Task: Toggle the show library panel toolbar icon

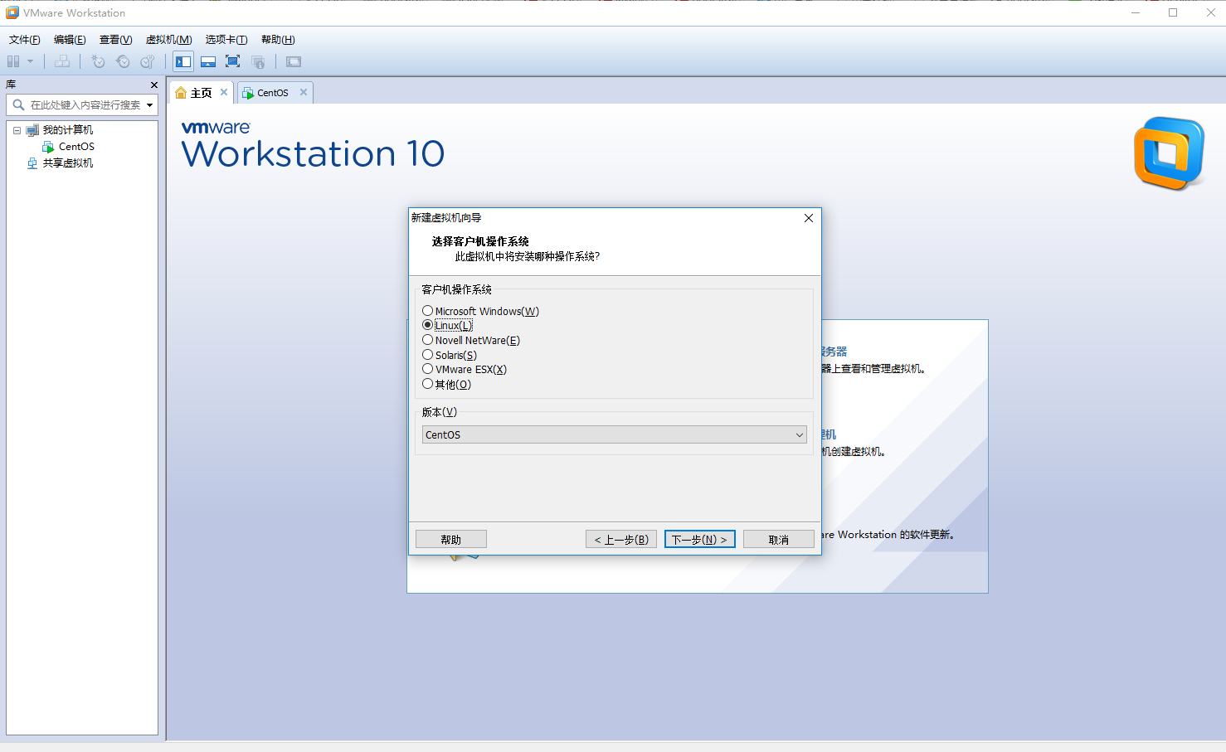Action: click(x=183, y=61)
